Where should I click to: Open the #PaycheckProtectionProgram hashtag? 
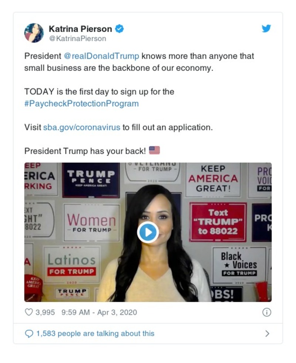(x=81, y=104)
